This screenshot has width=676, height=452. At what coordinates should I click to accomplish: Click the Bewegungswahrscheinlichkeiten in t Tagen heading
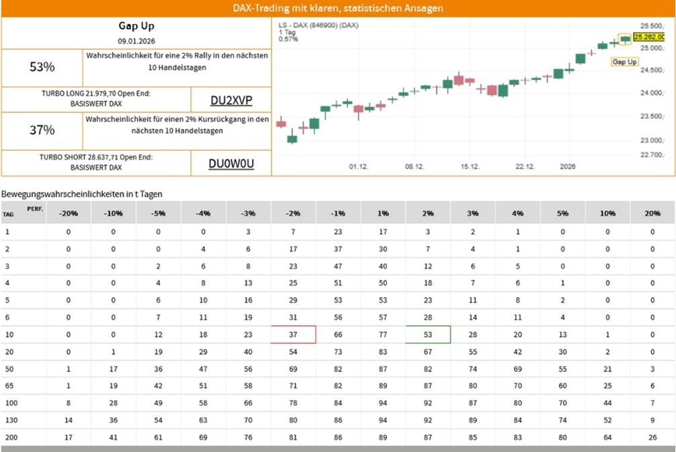(x=82, y=194)
